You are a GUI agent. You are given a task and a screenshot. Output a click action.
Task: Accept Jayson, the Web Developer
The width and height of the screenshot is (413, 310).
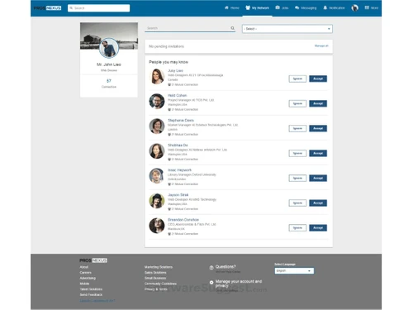coord(318,203)
